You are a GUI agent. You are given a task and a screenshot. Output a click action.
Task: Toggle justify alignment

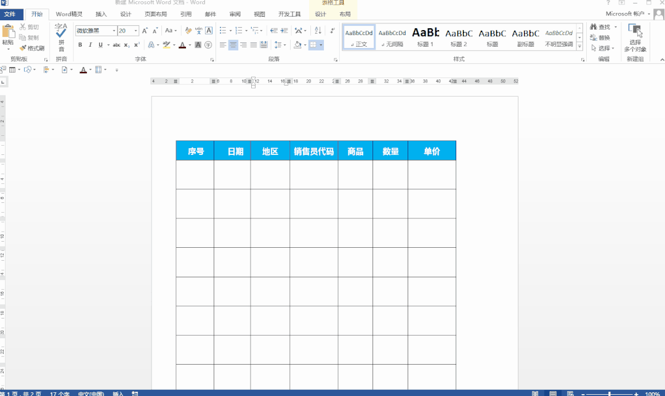coord(254,45)
